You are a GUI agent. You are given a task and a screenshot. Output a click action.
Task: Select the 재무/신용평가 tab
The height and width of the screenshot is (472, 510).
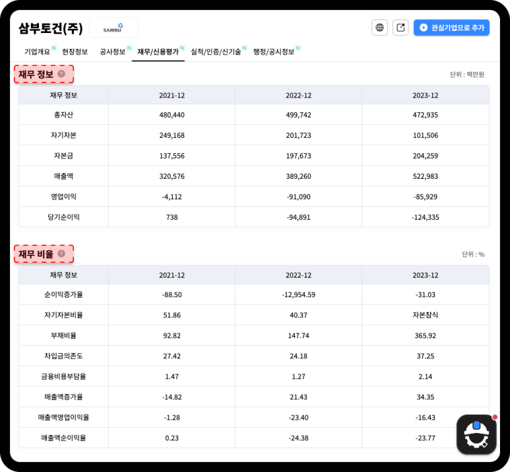(x=158, y=51)
